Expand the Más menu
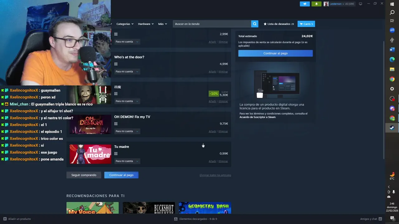The image size is (399, 224). (x=162, y=24)
